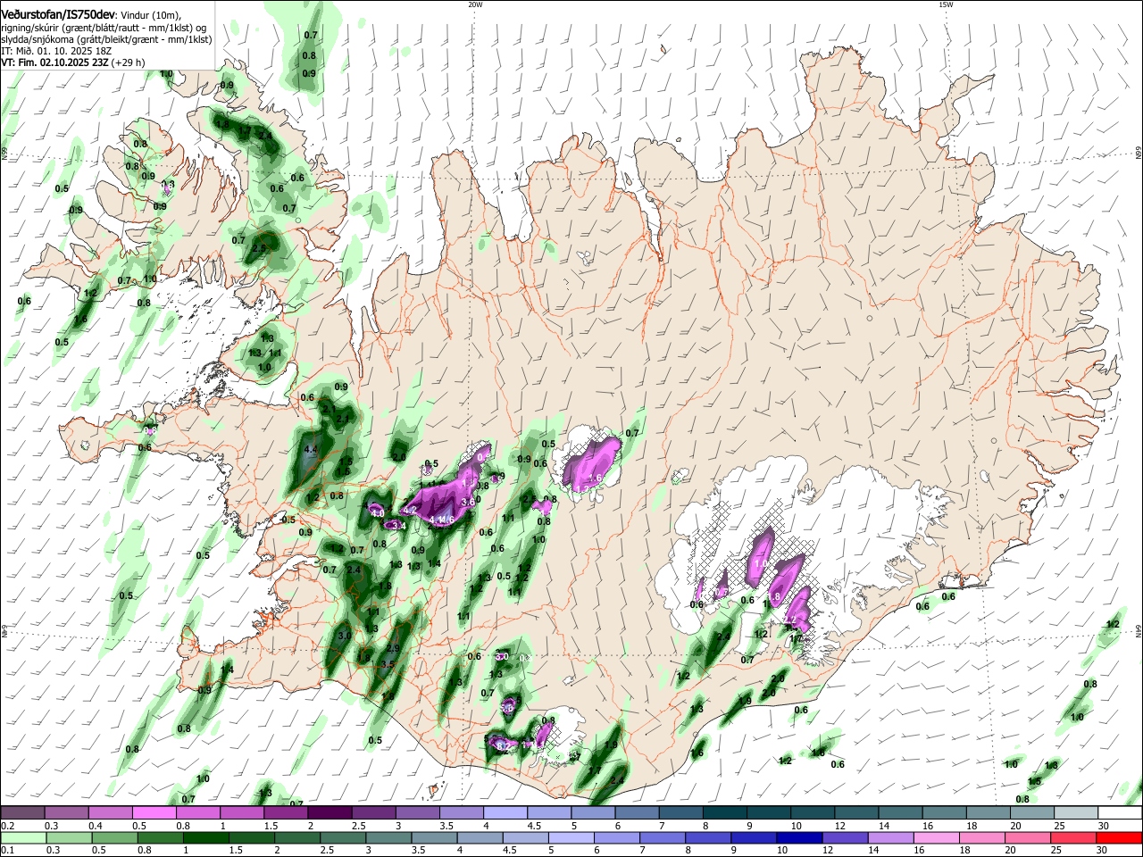Viewport: 1143px width, 857px height.
Task: Click the 'Veðurstofan/IS750dev' title text
Action: click(x=58, y=14)
